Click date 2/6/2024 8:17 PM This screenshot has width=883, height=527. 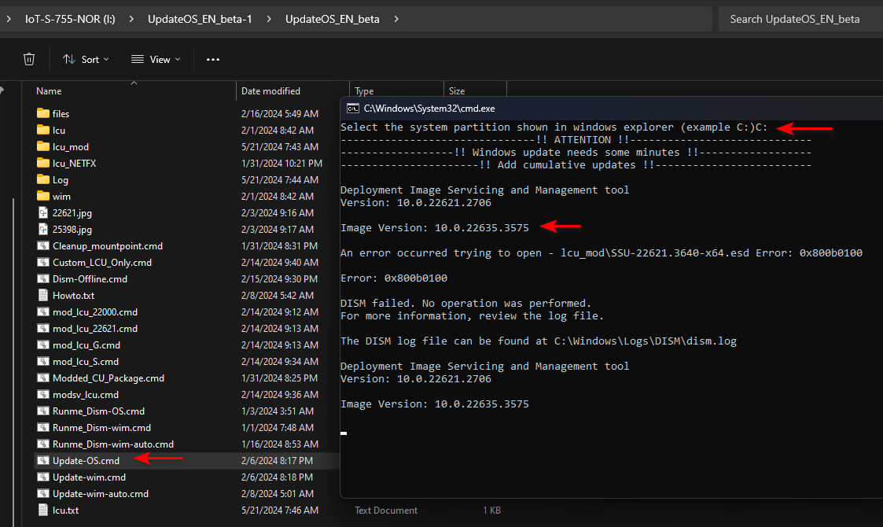pos(277,460)
